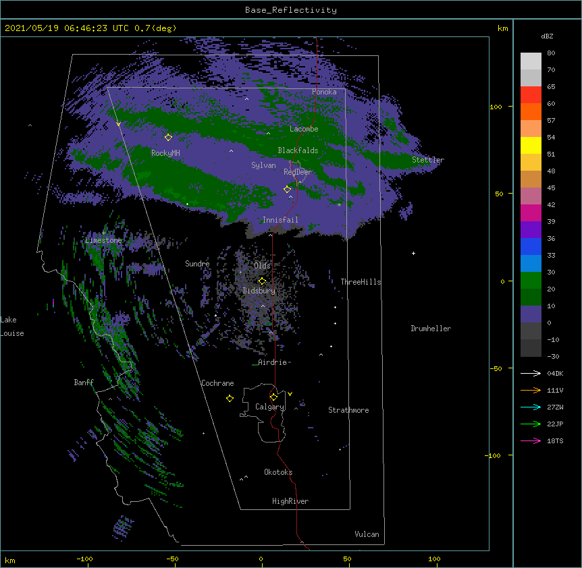
Task: Select the yellow 51-54 dBZ swatch
Action: tap(531, 145)
